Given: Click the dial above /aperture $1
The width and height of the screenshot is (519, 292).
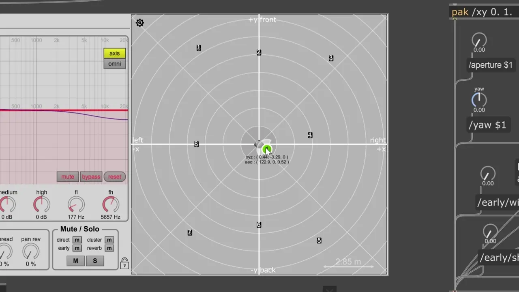Looking at the screenshot, I should [x=479, y=40].
